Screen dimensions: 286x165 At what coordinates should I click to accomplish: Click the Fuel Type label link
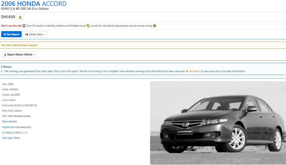[7, 138]
